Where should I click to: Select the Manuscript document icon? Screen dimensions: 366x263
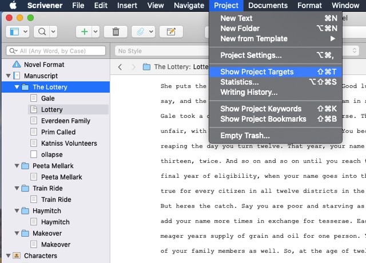17,75
